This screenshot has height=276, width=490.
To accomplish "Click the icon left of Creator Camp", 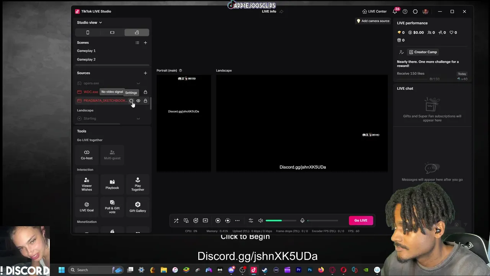I will tap(401, 52).
